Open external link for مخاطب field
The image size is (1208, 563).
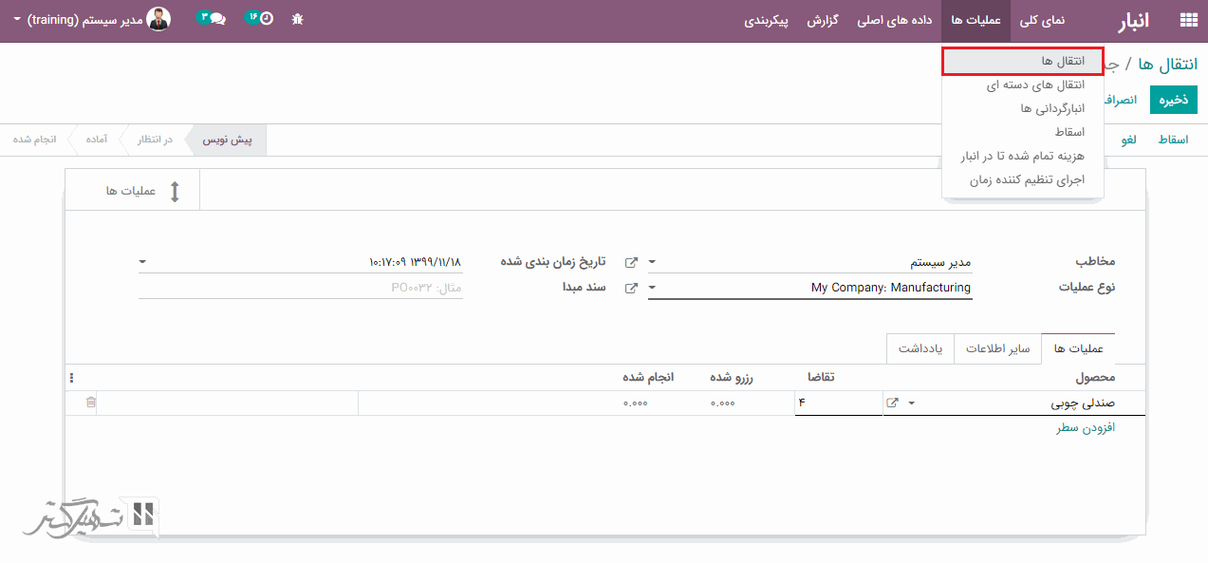[631, 262]
